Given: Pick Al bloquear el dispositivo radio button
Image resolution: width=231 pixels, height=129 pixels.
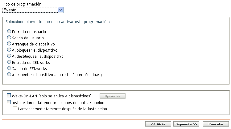Looking at the screenshot, I should tap(9, 50).
